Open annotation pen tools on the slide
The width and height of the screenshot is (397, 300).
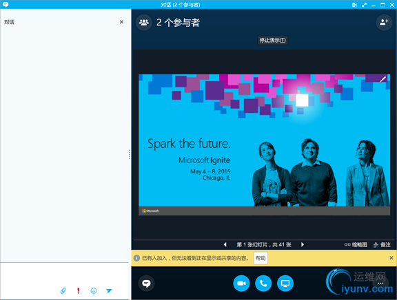click(383, 79)
